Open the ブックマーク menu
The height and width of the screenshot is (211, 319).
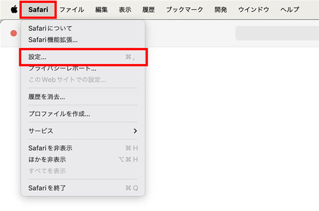(185, 9)
